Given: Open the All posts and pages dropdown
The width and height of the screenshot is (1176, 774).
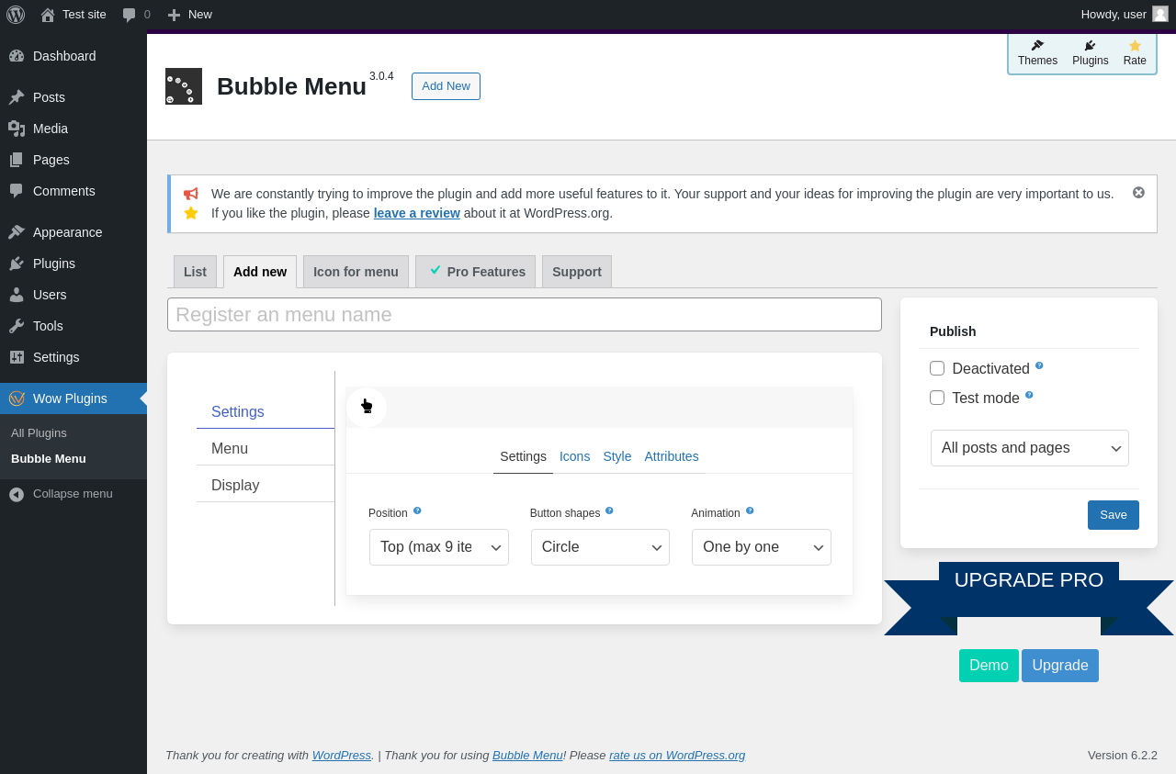Looking at the screenshot, I should pos(1030,448).
